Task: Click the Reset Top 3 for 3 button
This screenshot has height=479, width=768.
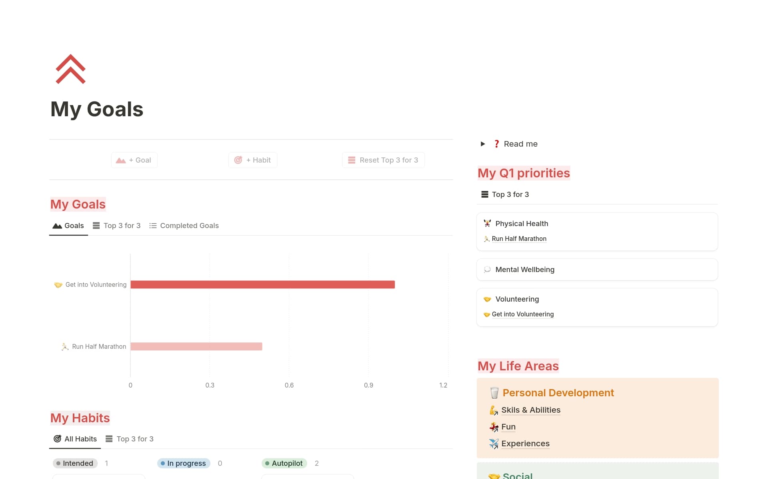Action: pyautogui.click(x=383, y=160)
